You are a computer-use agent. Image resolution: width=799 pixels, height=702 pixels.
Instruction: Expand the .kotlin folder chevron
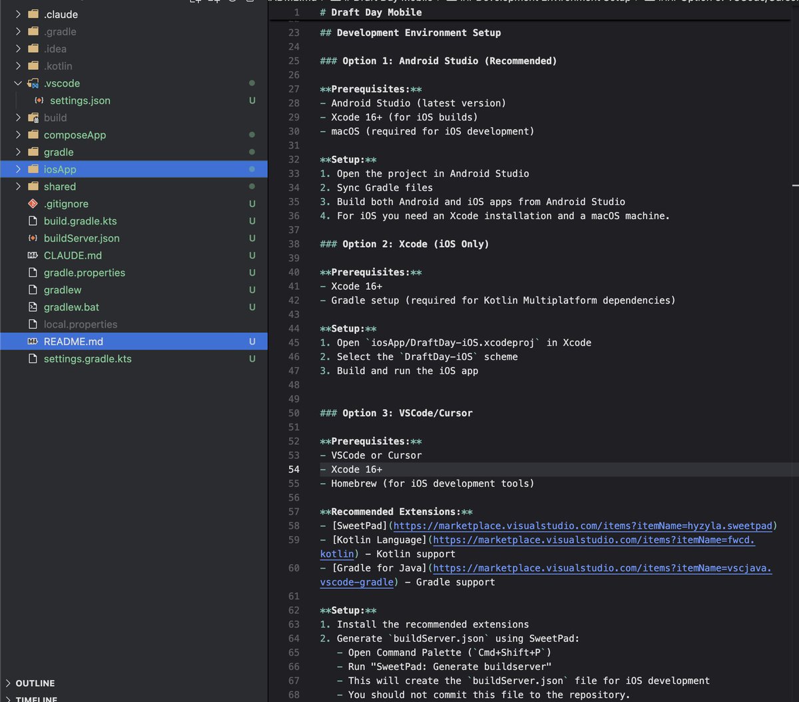point(18,66)
